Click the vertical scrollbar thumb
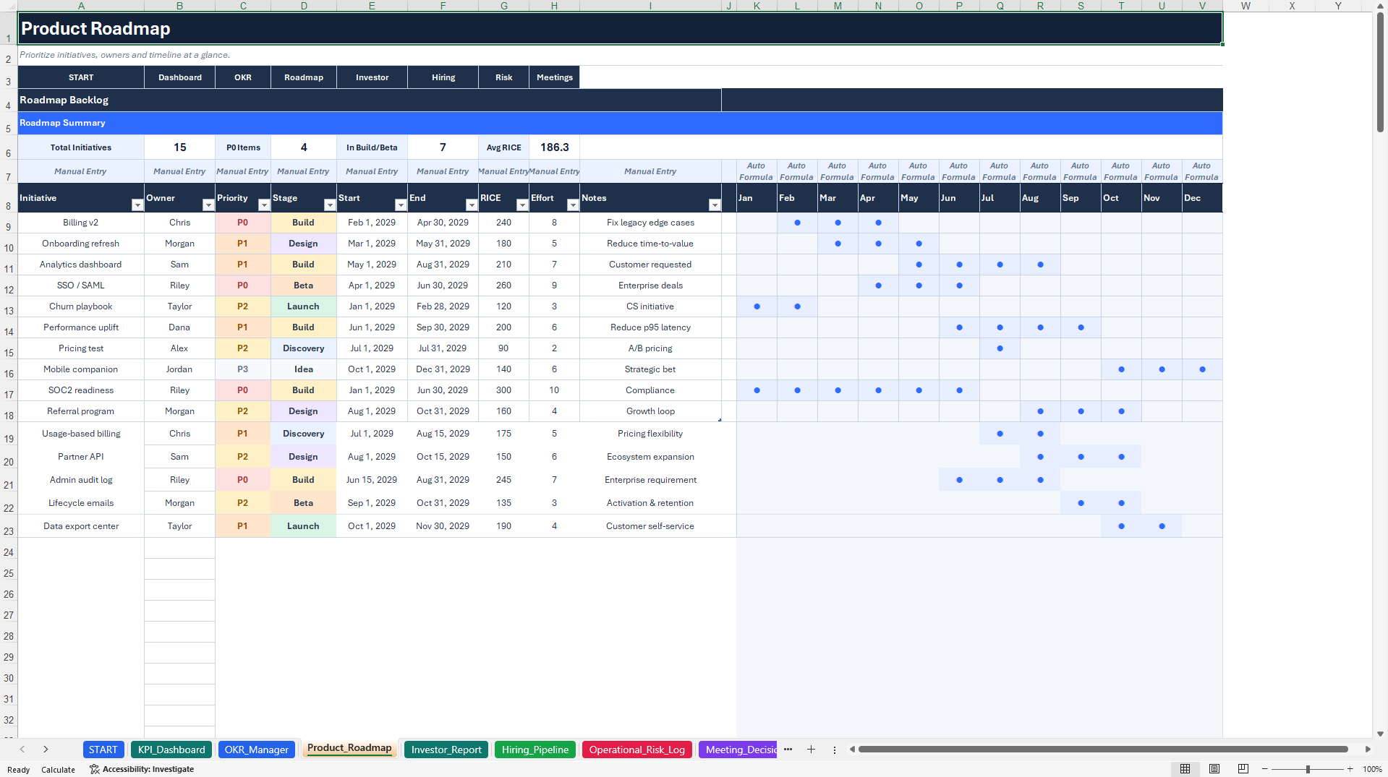 [1380, 72]
